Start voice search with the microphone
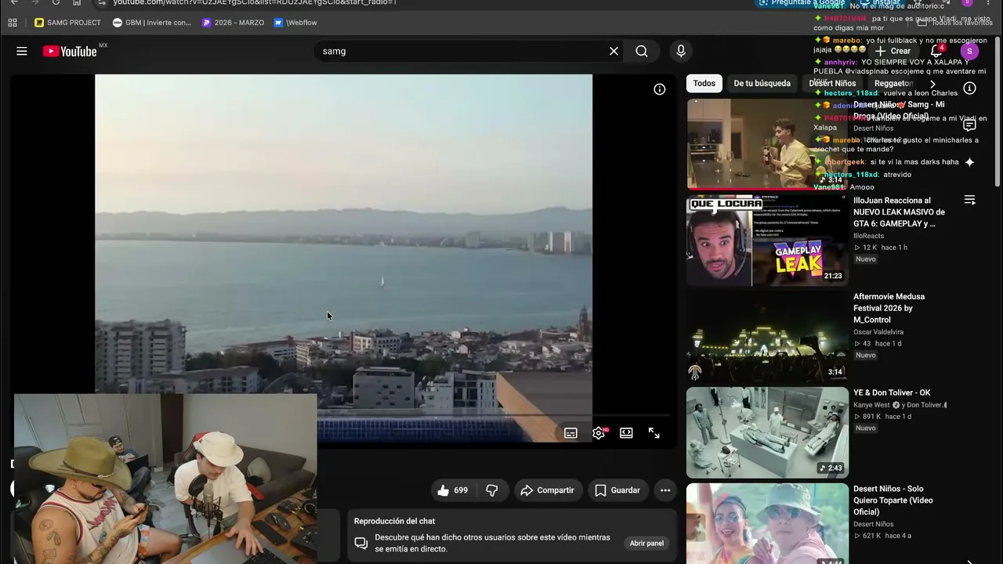This screenshot has height=564, width=1003. [x=681, y=51]
